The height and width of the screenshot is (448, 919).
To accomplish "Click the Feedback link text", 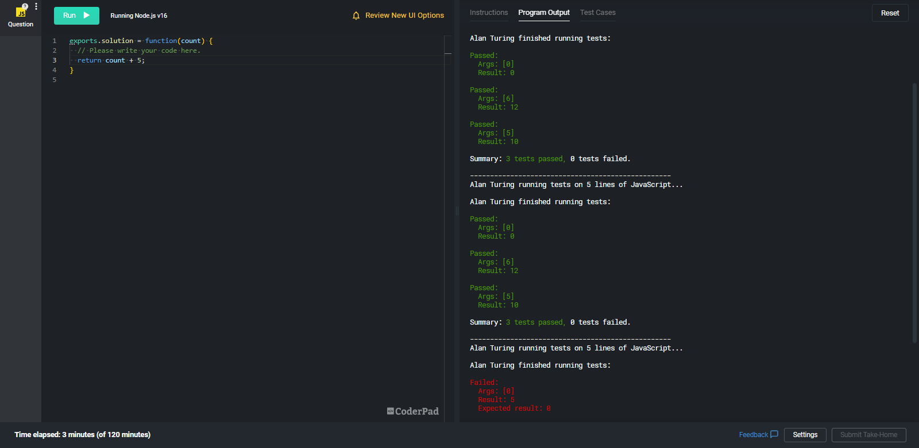I will [x=753, y=435].
